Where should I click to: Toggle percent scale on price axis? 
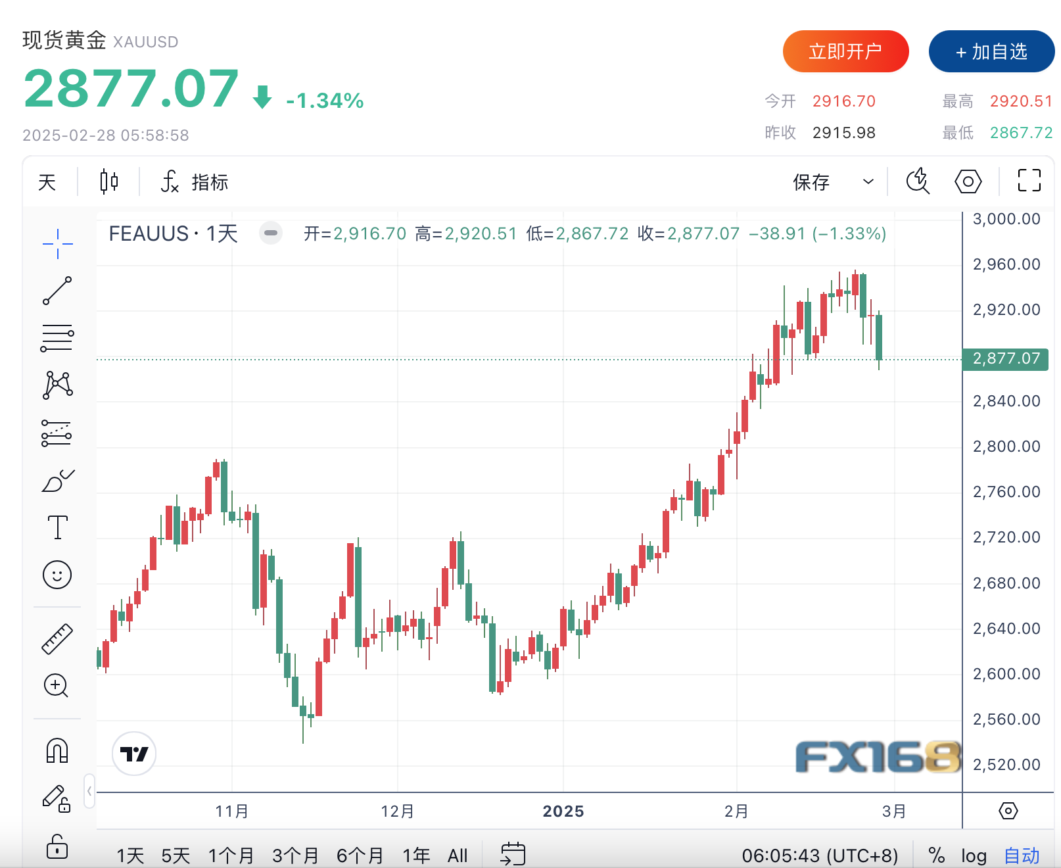point(936,856)
